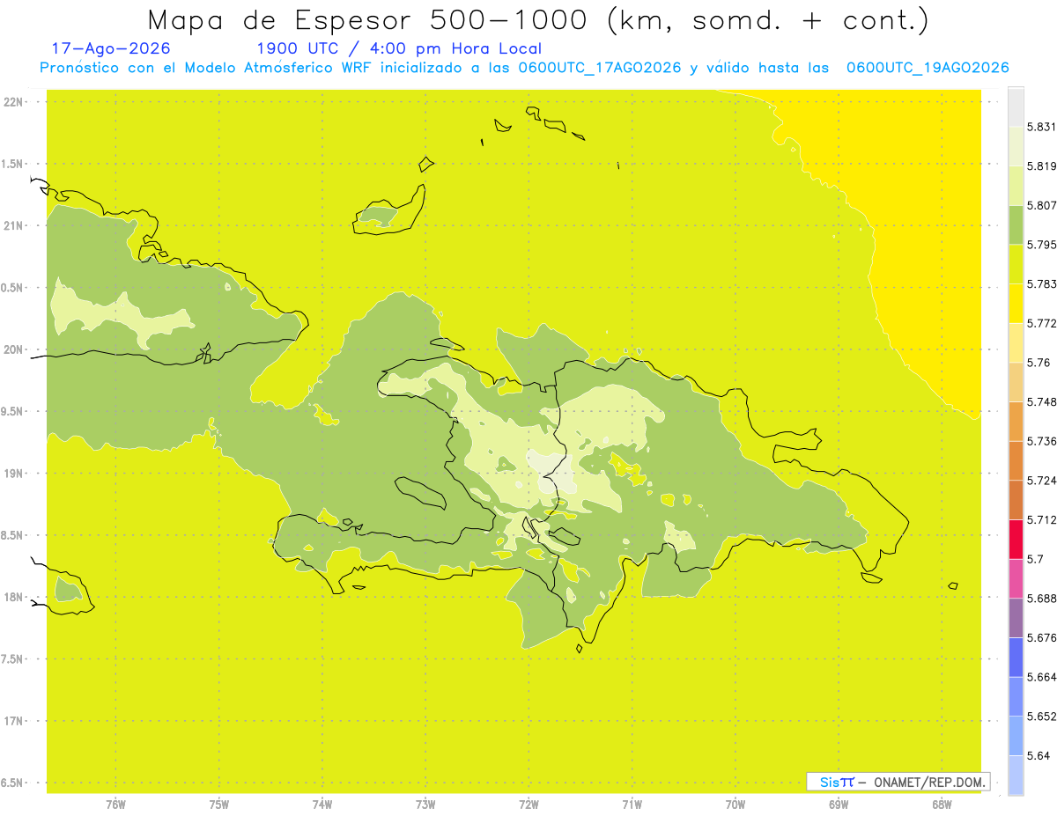Screen dimensions: 1057x816
Task: Click the '1900 UTC / 4:00 pm Hora Local' text
Action: (x=399, y=49)
